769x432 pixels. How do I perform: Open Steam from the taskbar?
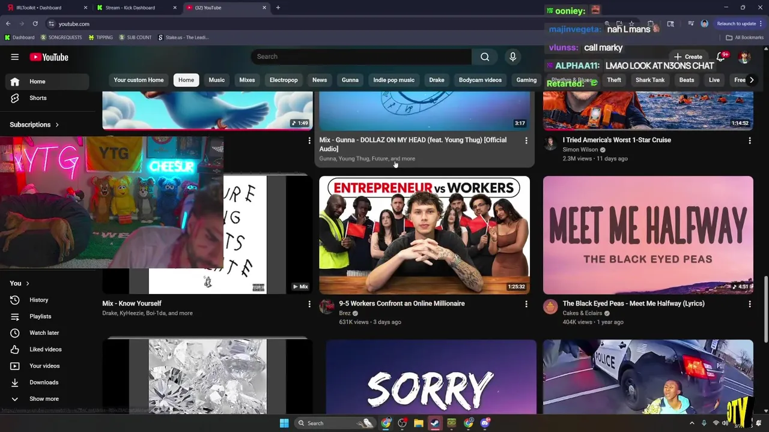435,423
